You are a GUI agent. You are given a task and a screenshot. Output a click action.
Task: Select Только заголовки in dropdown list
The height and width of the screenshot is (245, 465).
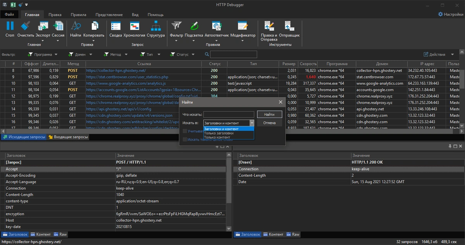[x=229, y=133]
